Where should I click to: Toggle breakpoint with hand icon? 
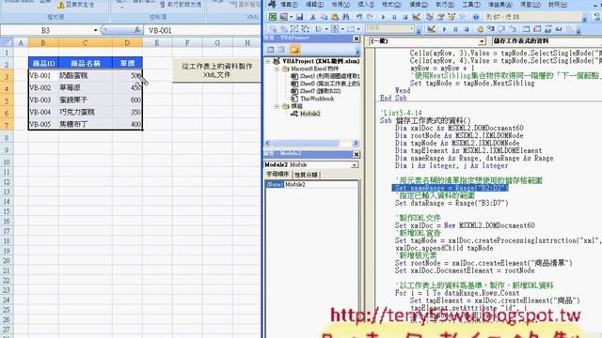(480, 29)
